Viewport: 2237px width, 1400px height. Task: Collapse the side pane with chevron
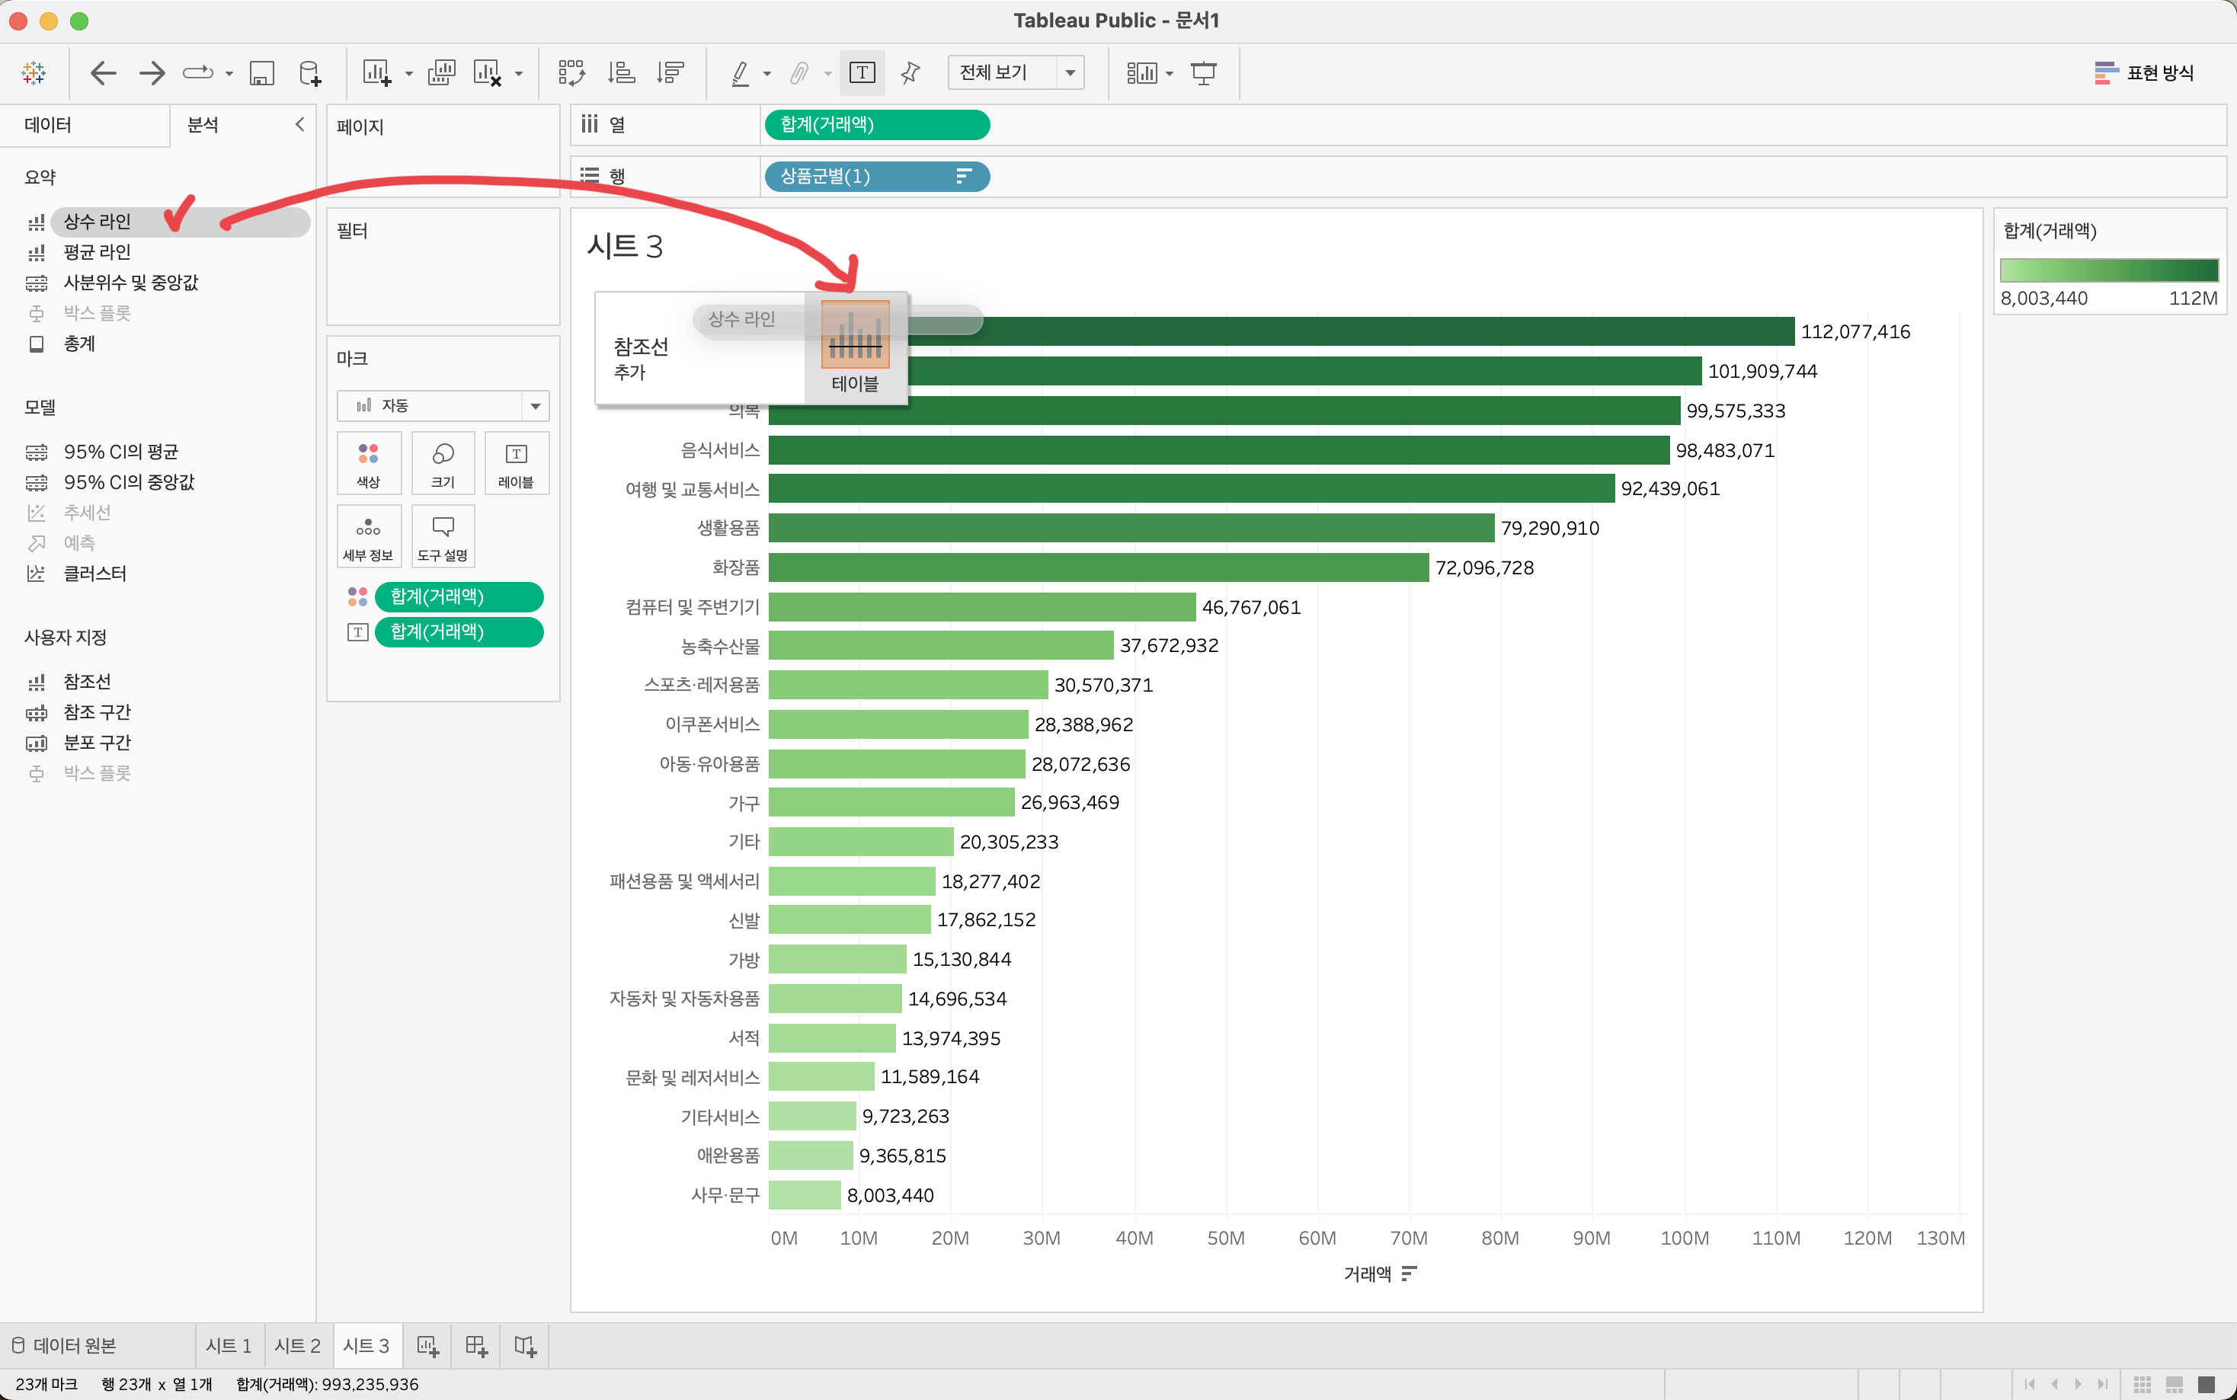[299, 124]
